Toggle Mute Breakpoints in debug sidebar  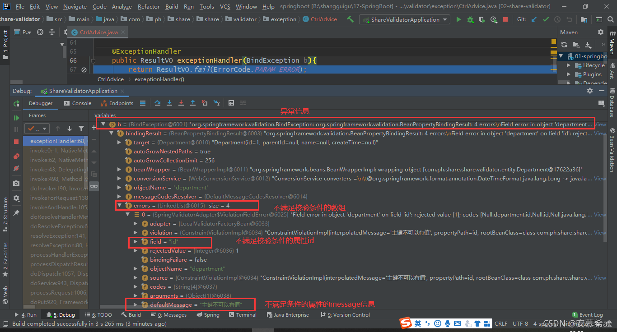[16, 168]
